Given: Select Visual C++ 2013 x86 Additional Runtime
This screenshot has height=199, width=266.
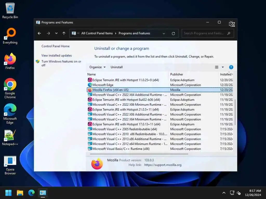Looking at the screenshot, I should [x=160, y=139].
